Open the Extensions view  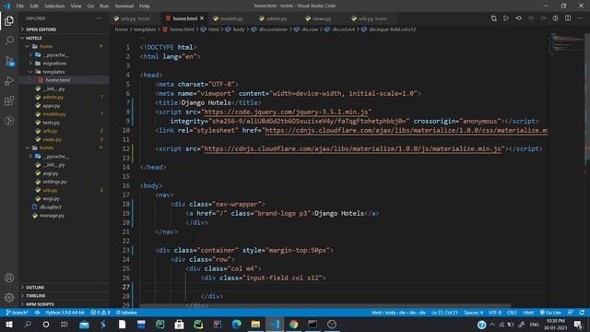9,101
